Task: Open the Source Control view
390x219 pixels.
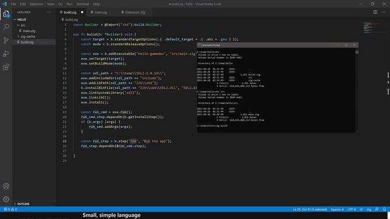Action: click(x=6, y=40)
